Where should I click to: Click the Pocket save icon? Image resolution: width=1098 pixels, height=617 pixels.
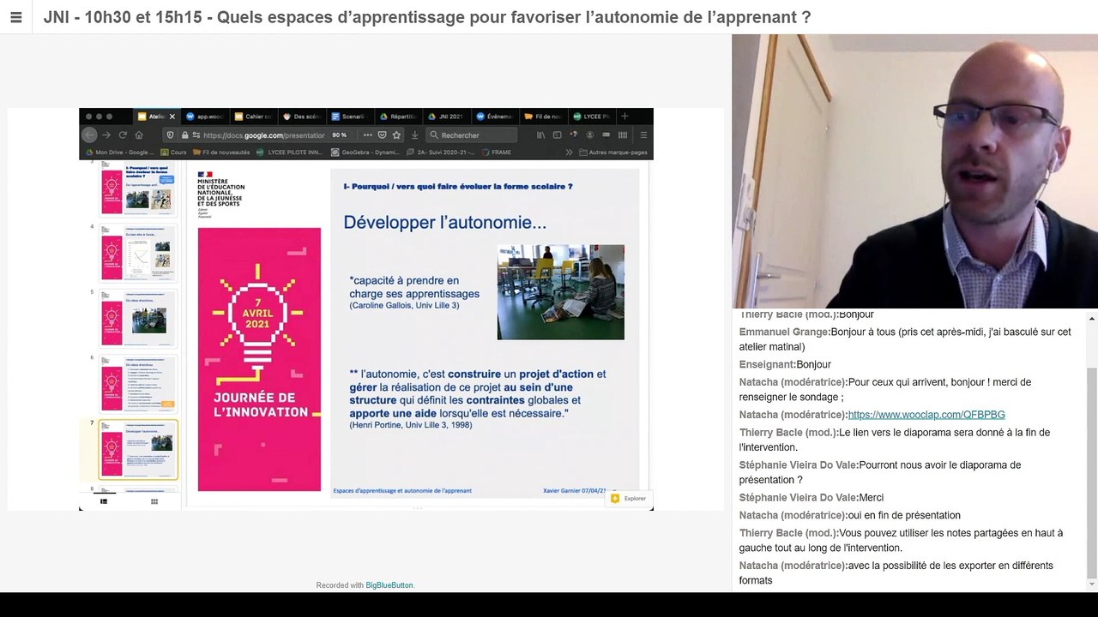point(382,135)
